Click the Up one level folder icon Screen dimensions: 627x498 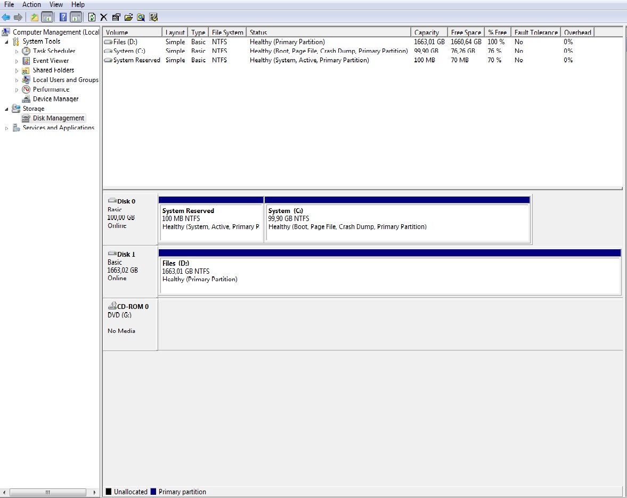click(x=35, y=17)
